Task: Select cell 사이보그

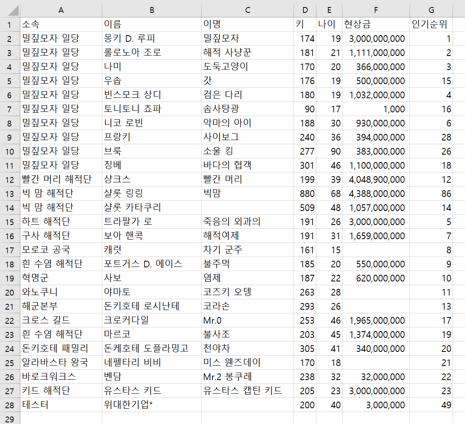Action: coord(248,137)
